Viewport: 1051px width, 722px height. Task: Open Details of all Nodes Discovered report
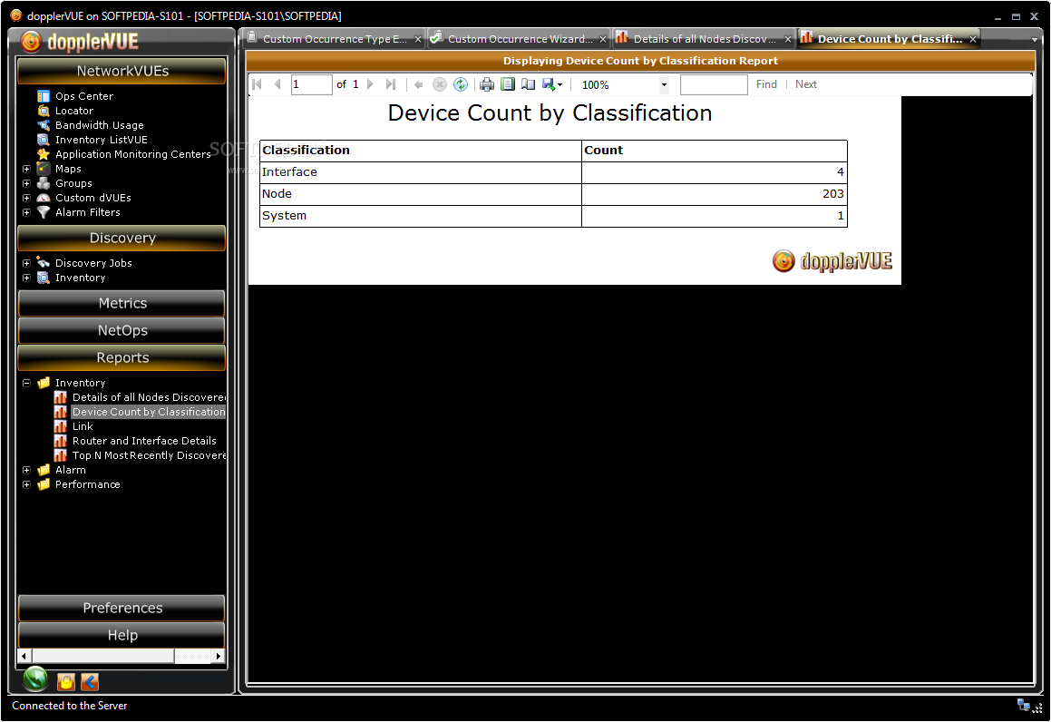pyautogui.click(x=149, y=397)
